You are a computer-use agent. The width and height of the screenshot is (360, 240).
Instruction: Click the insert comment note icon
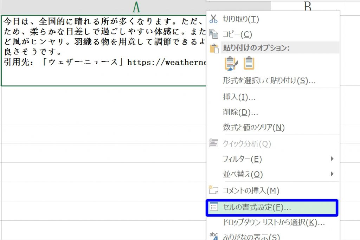pos(213,190)
